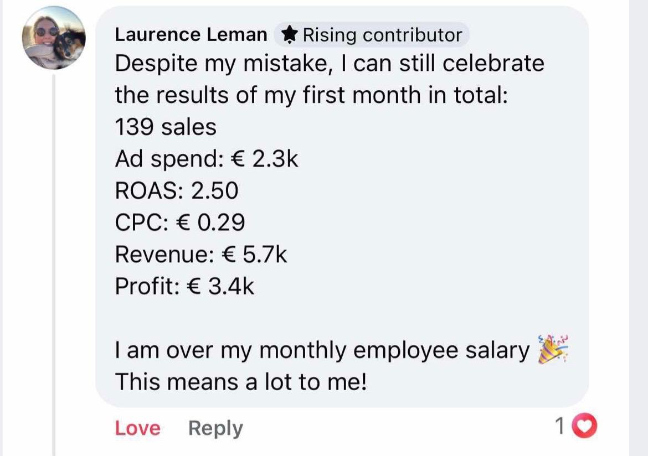Click the "Despite my mistake" opening line
648x456 pixels.
tap(330, 64)
